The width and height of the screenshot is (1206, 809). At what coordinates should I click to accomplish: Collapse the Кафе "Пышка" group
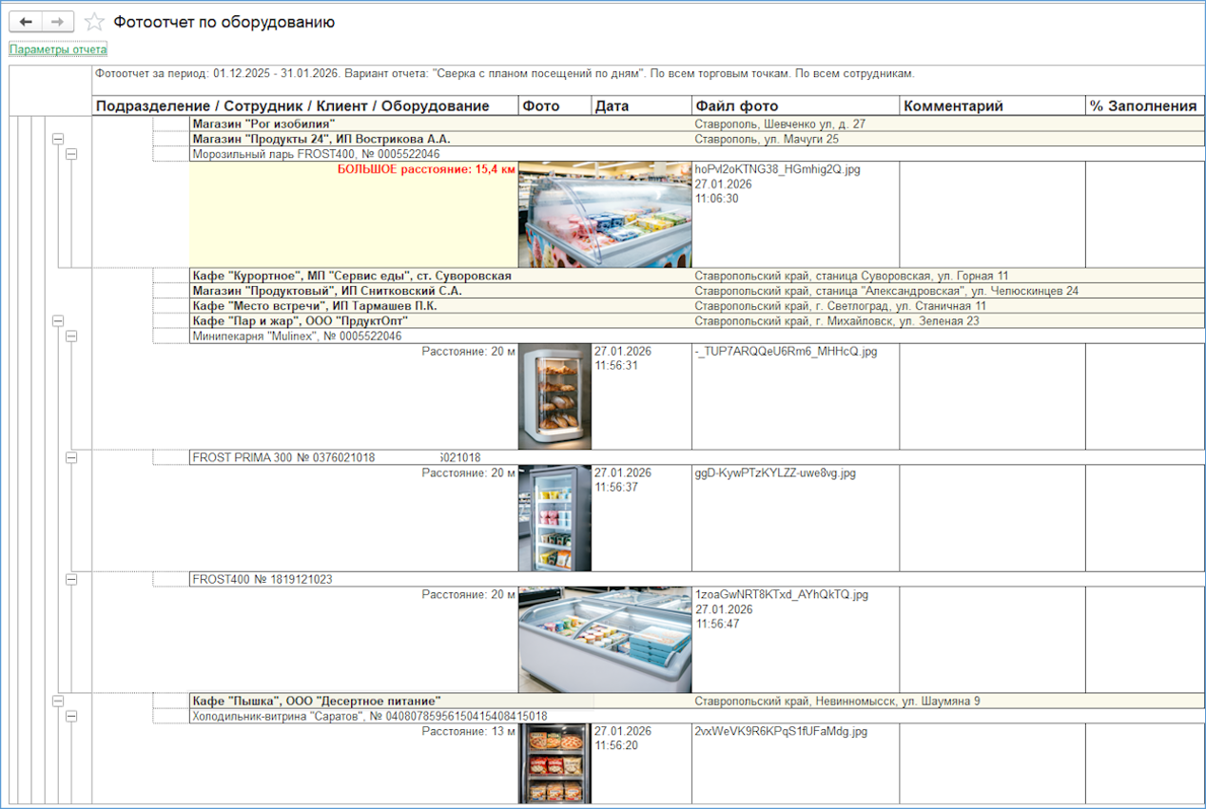[57, 702]
